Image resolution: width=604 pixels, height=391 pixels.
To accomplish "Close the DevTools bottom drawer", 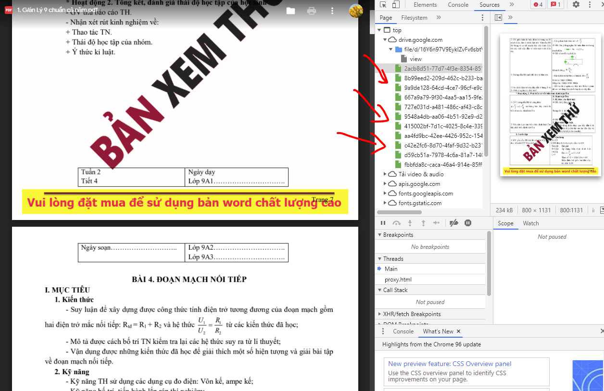I will (x=602, y=331).
